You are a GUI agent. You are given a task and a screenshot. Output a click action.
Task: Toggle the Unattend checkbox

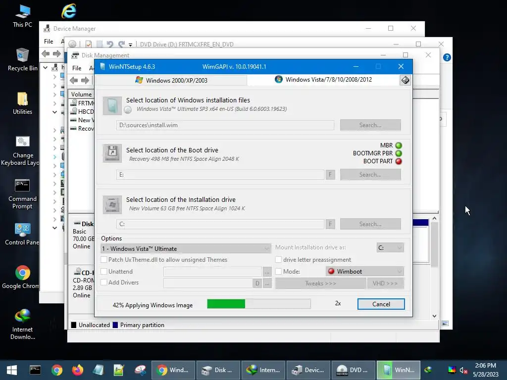pyautogui.click(x=104, y=272)
